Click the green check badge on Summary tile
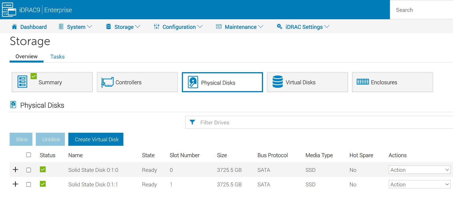The width and height of the screenshot is (453, 197). click(34, 76)
